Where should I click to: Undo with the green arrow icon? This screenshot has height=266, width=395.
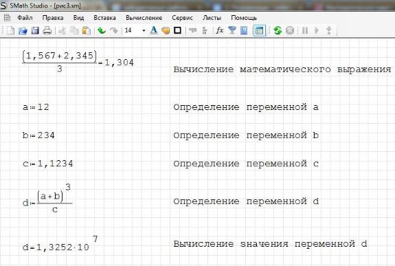tap(102, 30)
